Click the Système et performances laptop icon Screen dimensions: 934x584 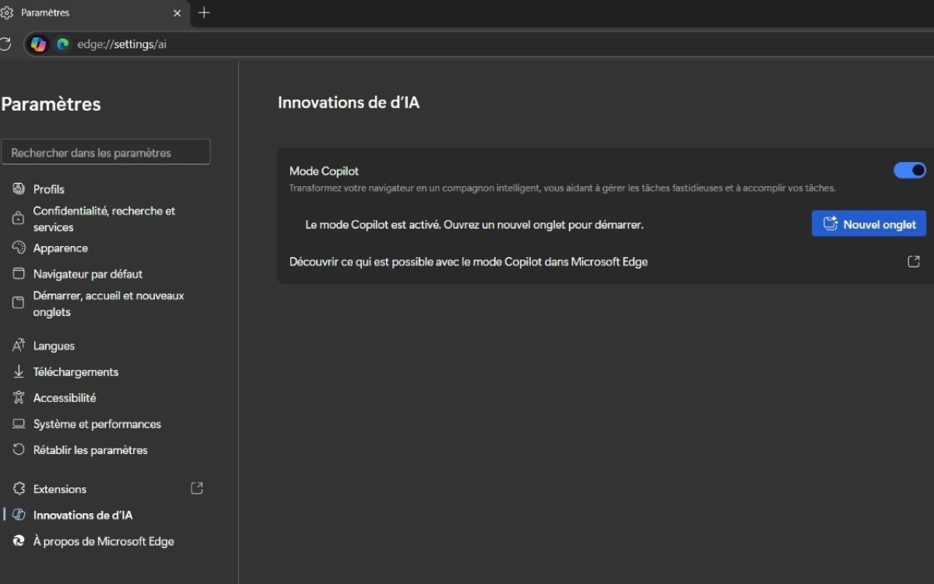click(19, 424)
